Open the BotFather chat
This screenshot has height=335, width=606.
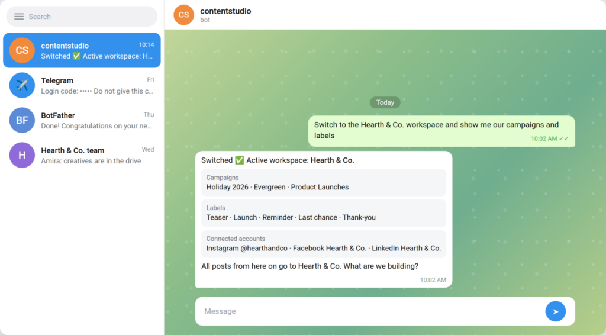[x=82, y=120]
